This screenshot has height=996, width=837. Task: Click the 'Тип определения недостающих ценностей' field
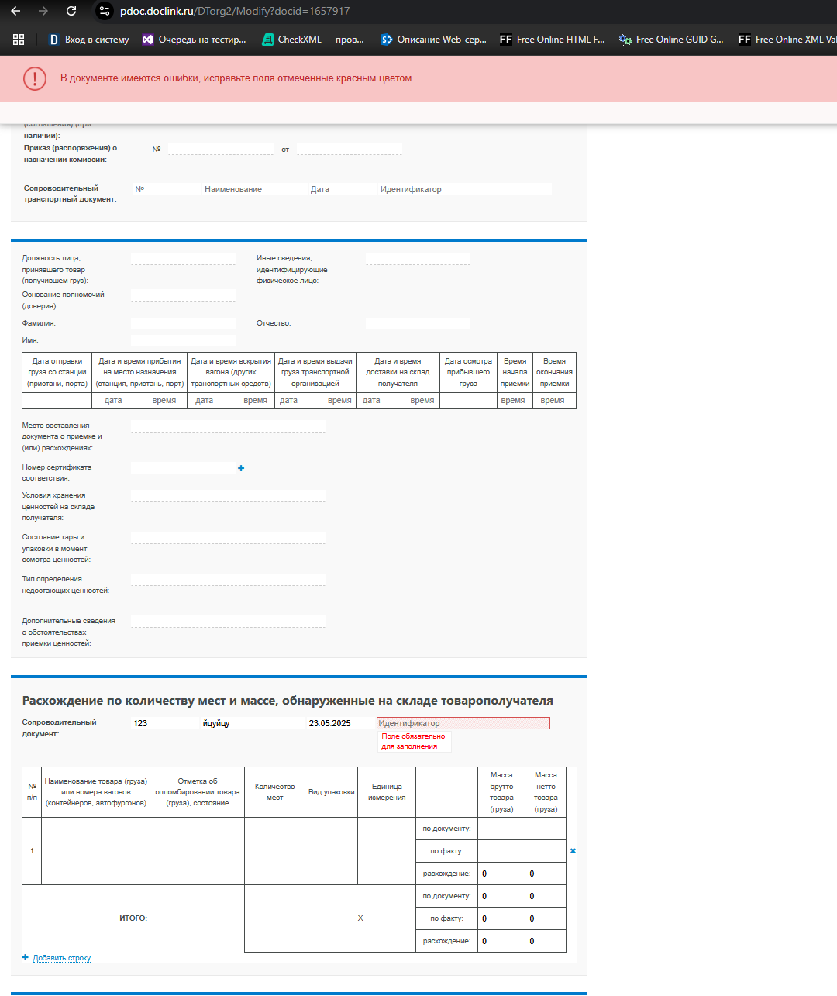pyautogui.click(x=228, y=580)
